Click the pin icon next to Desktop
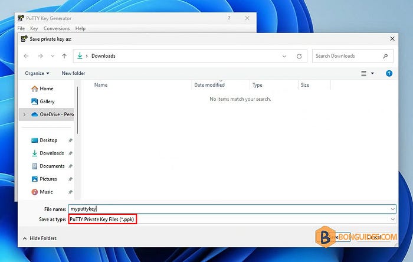 pyautogui.click(x=70, y=140)
